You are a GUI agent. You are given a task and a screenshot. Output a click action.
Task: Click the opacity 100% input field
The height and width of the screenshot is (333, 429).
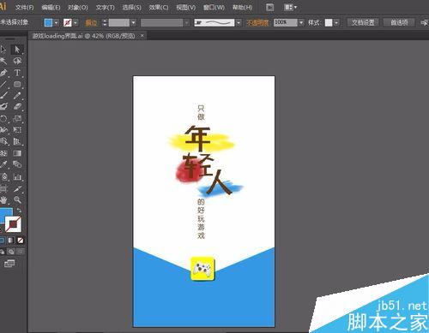click(x=286, y=22)
